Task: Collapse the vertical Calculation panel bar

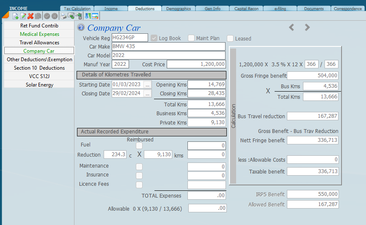Action: point(233,116)
